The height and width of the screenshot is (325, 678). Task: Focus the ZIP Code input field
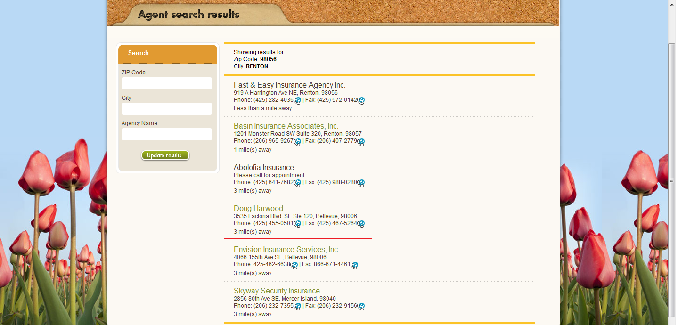(x=167, y=83)
